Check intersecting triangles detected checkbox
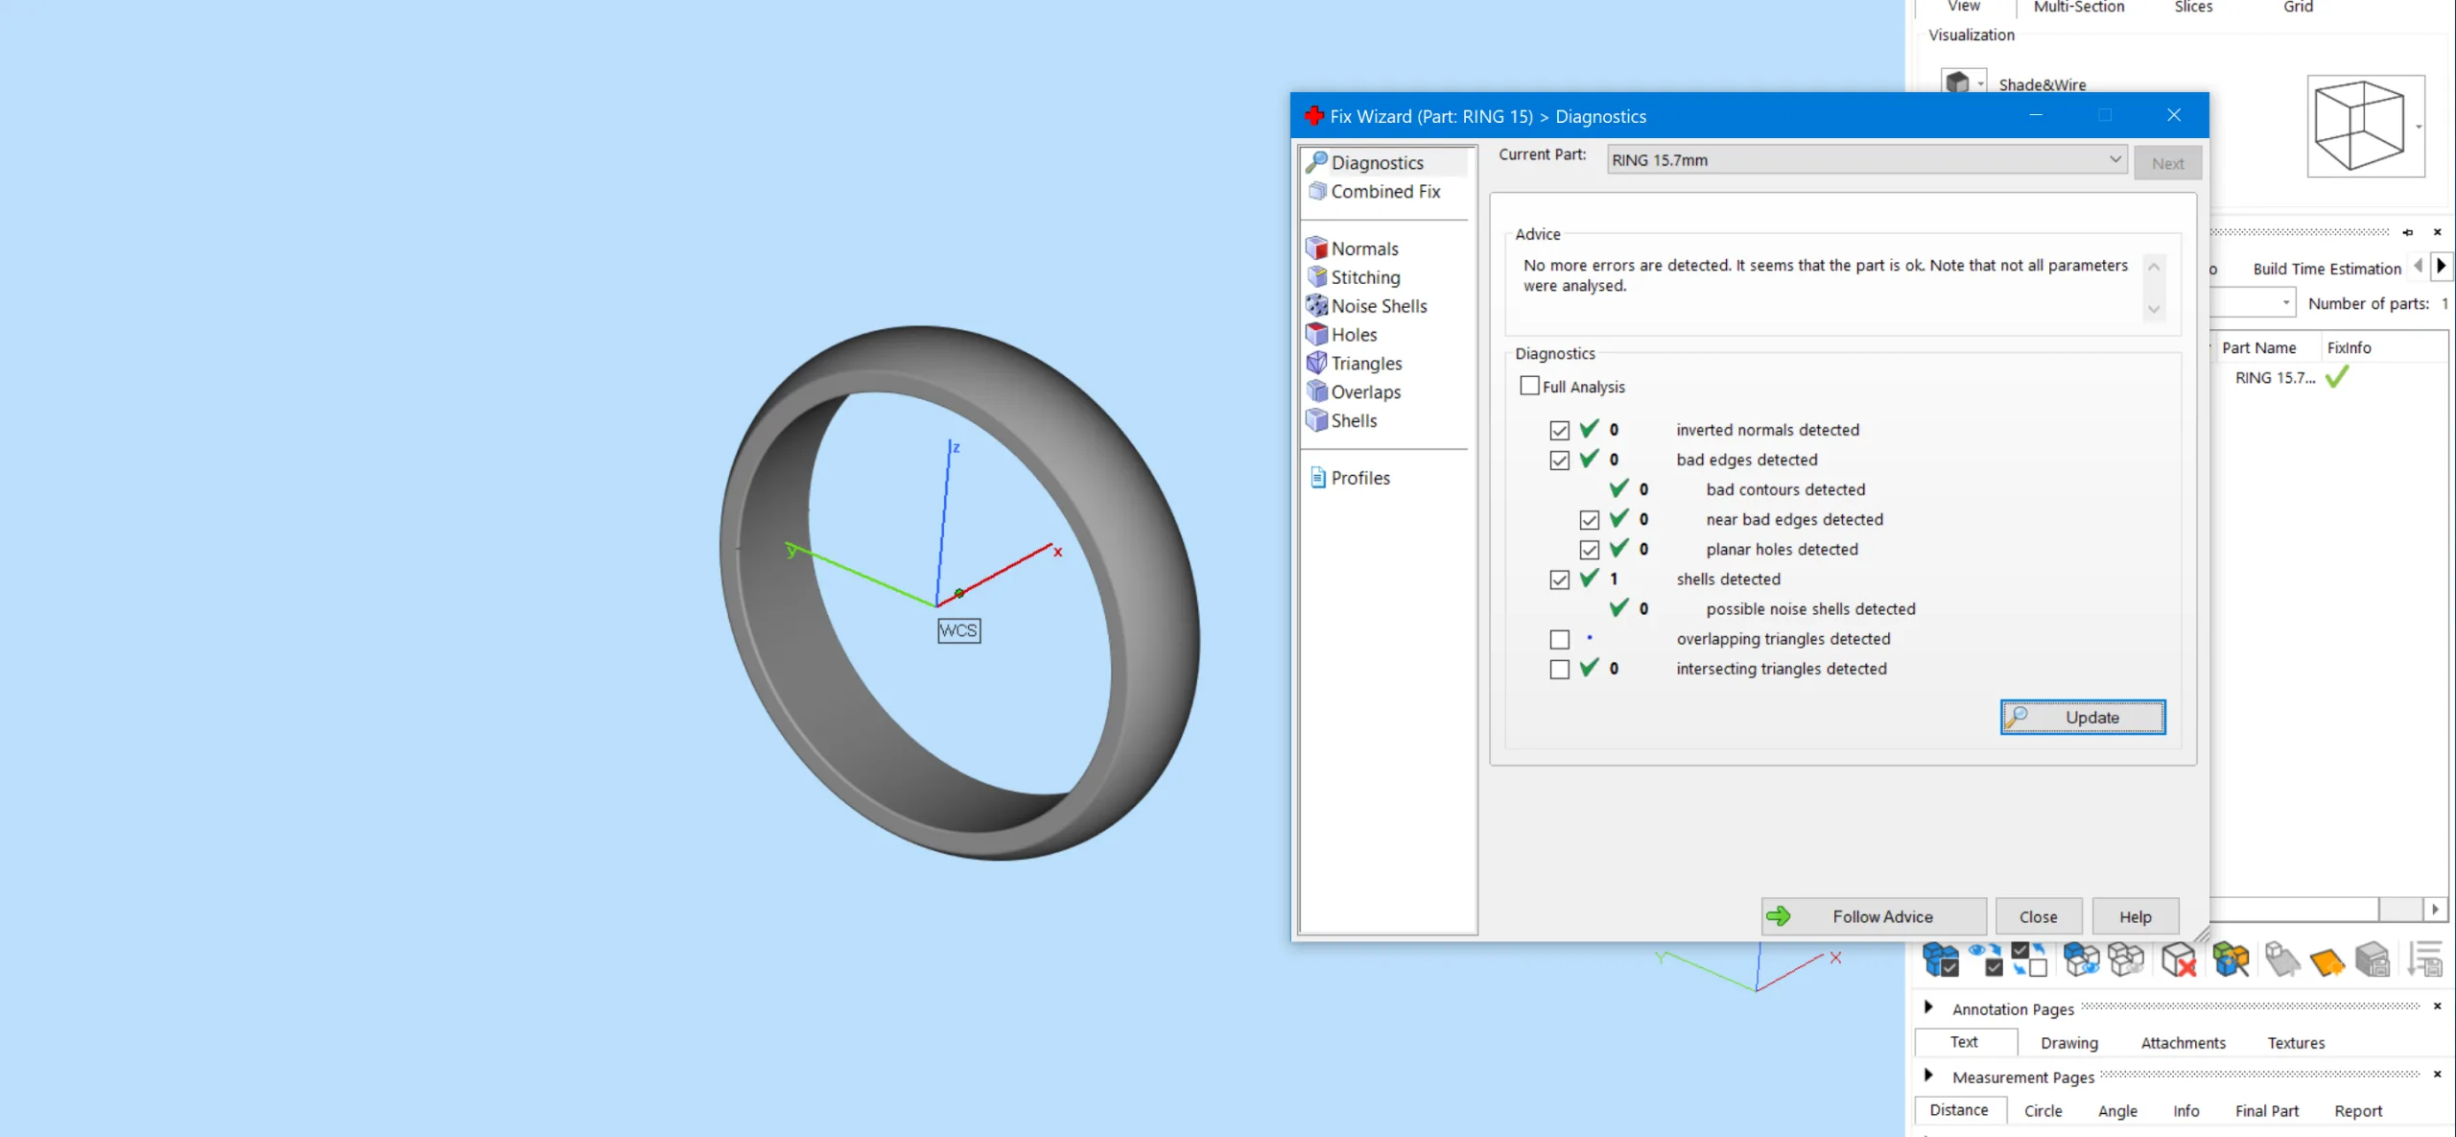The width and height of the screenshot is (2456, 1137). coord(1559,669)
